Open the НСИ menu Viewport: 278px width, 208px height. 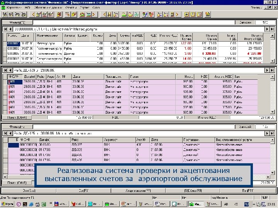tap(28, 8)
